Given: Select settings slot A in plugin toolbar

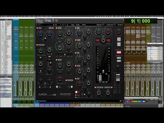Looking at the screenshot, I should 60,25.
